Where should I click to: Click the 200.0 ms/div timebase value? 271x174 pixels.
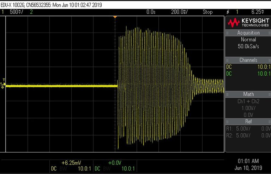click(179, 12)
